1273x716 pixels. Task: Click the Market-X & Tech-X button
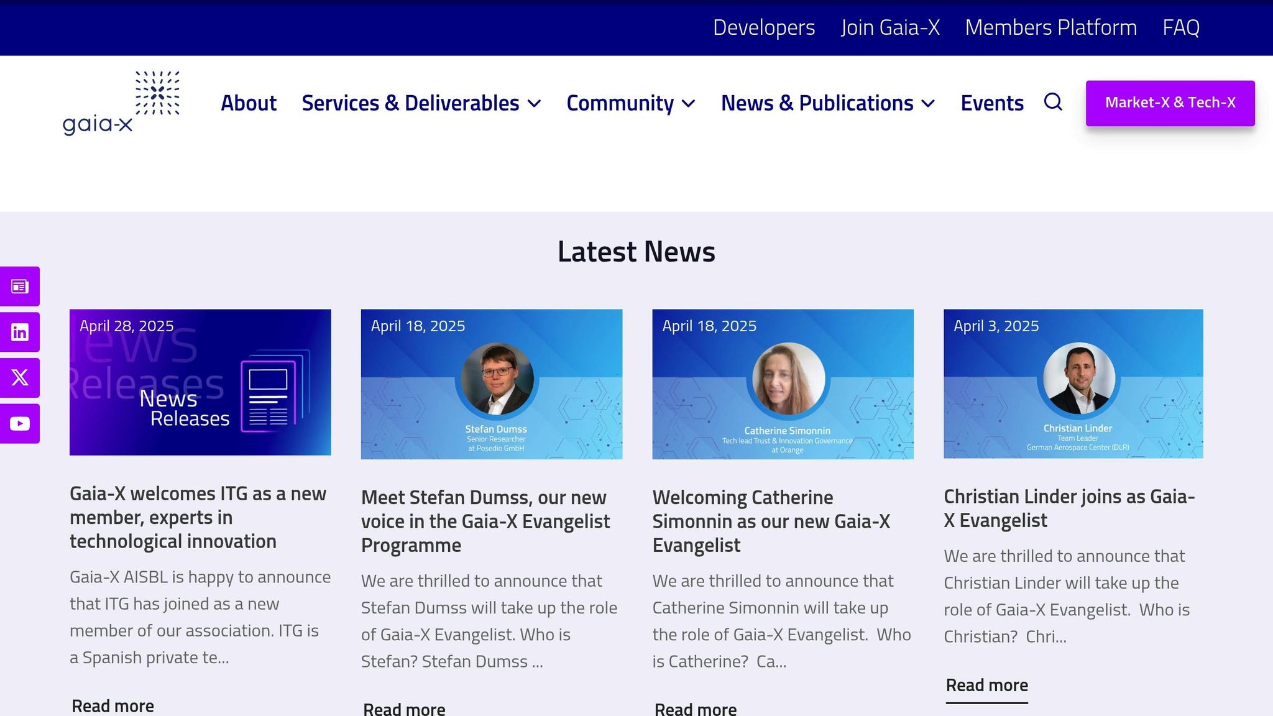tap(1170, 103)
